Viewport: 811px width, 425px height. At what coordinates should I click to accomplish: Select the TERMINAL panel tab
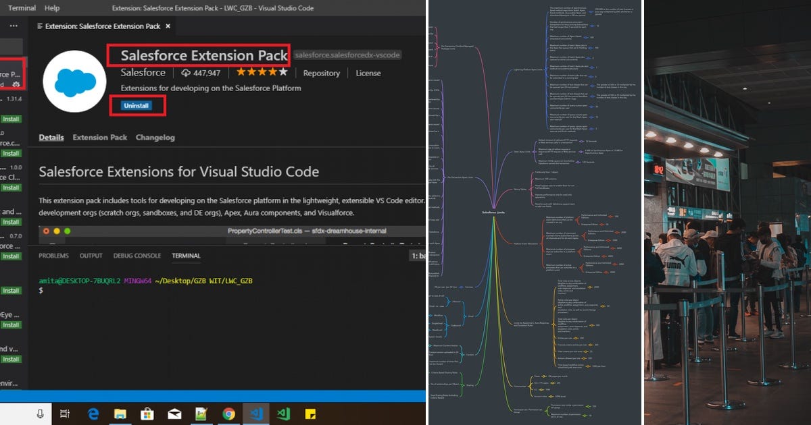(186, 256)
